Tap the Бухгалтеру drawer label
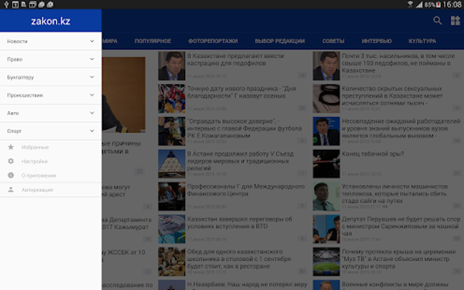The image size is (464, 290). 20,77
